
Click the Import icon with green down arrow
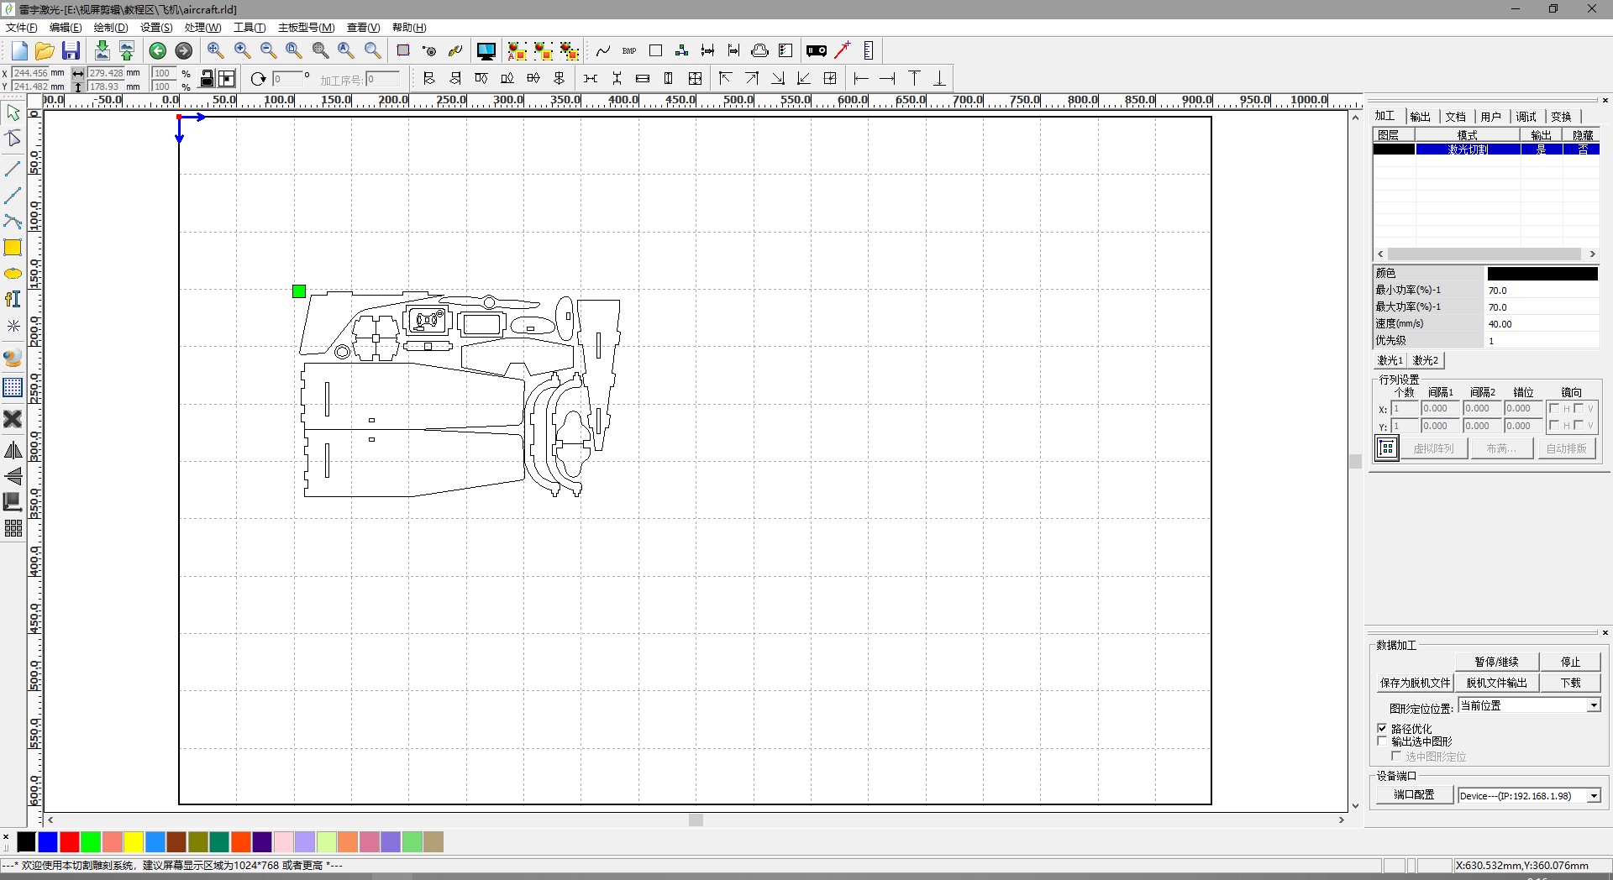point(102,50)
